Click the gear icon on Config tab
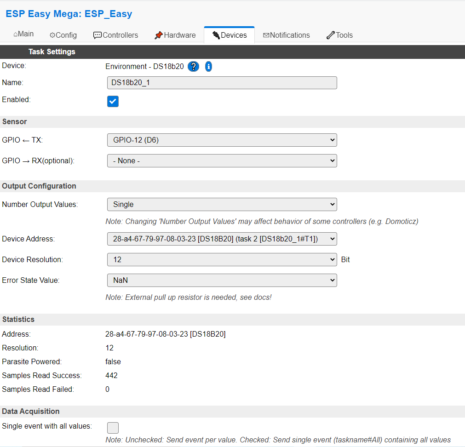This screenshot has height=447, width=465. 52,35
